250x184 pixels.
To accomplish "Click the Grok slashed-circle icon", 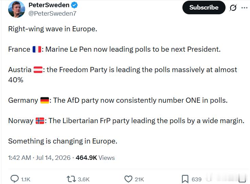I will (233, 8).
